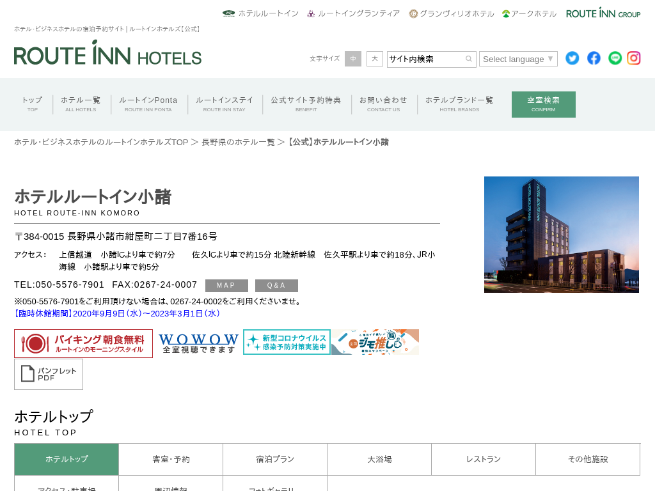Click the 〒384-0015 address line
This screenshot has height=491, width=655.
pyautogui.click(x=116, y=237)
